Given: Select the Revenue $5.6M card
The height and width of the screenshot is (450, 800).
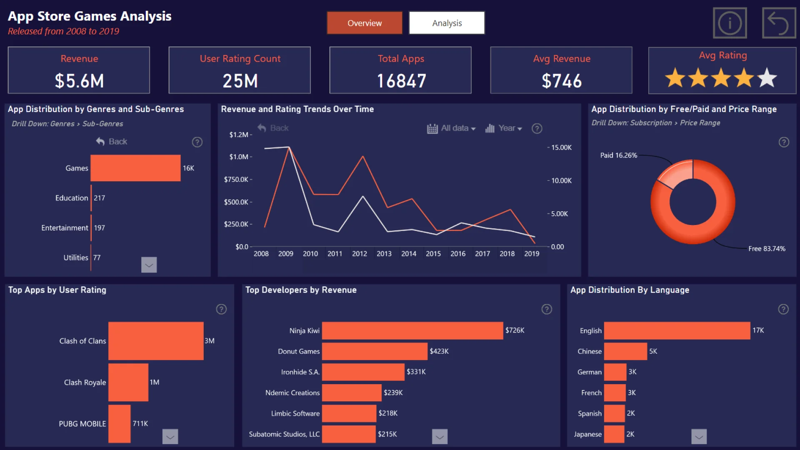Looking at the screenshot, I should click(x=79, y=70).
